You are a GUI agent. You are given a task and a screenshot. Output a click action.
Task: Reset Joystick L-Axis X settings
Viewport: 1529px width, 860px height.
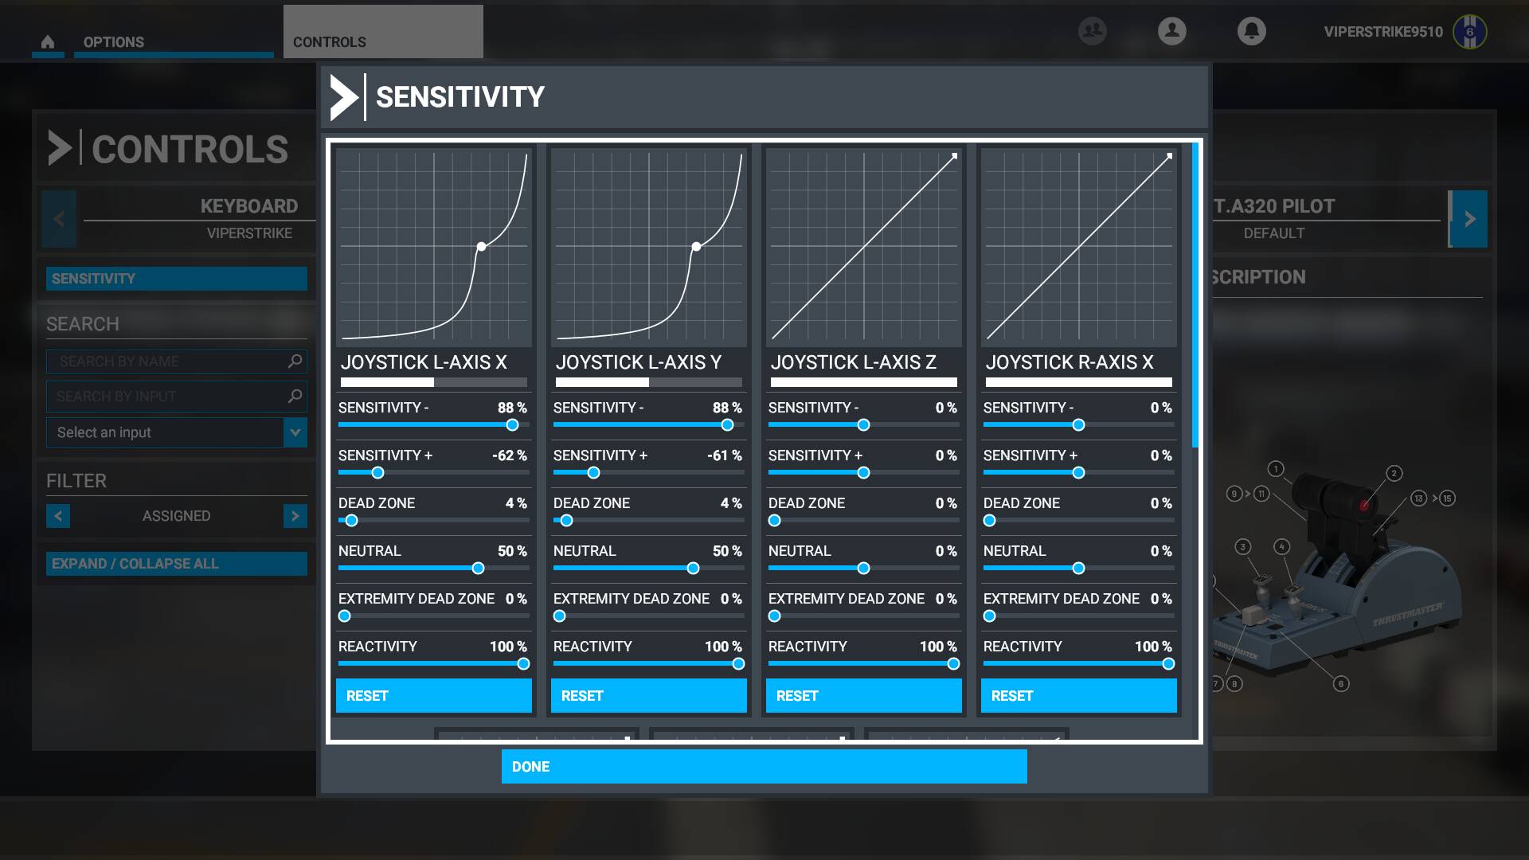pyautogui.click(x=433, y=696)
